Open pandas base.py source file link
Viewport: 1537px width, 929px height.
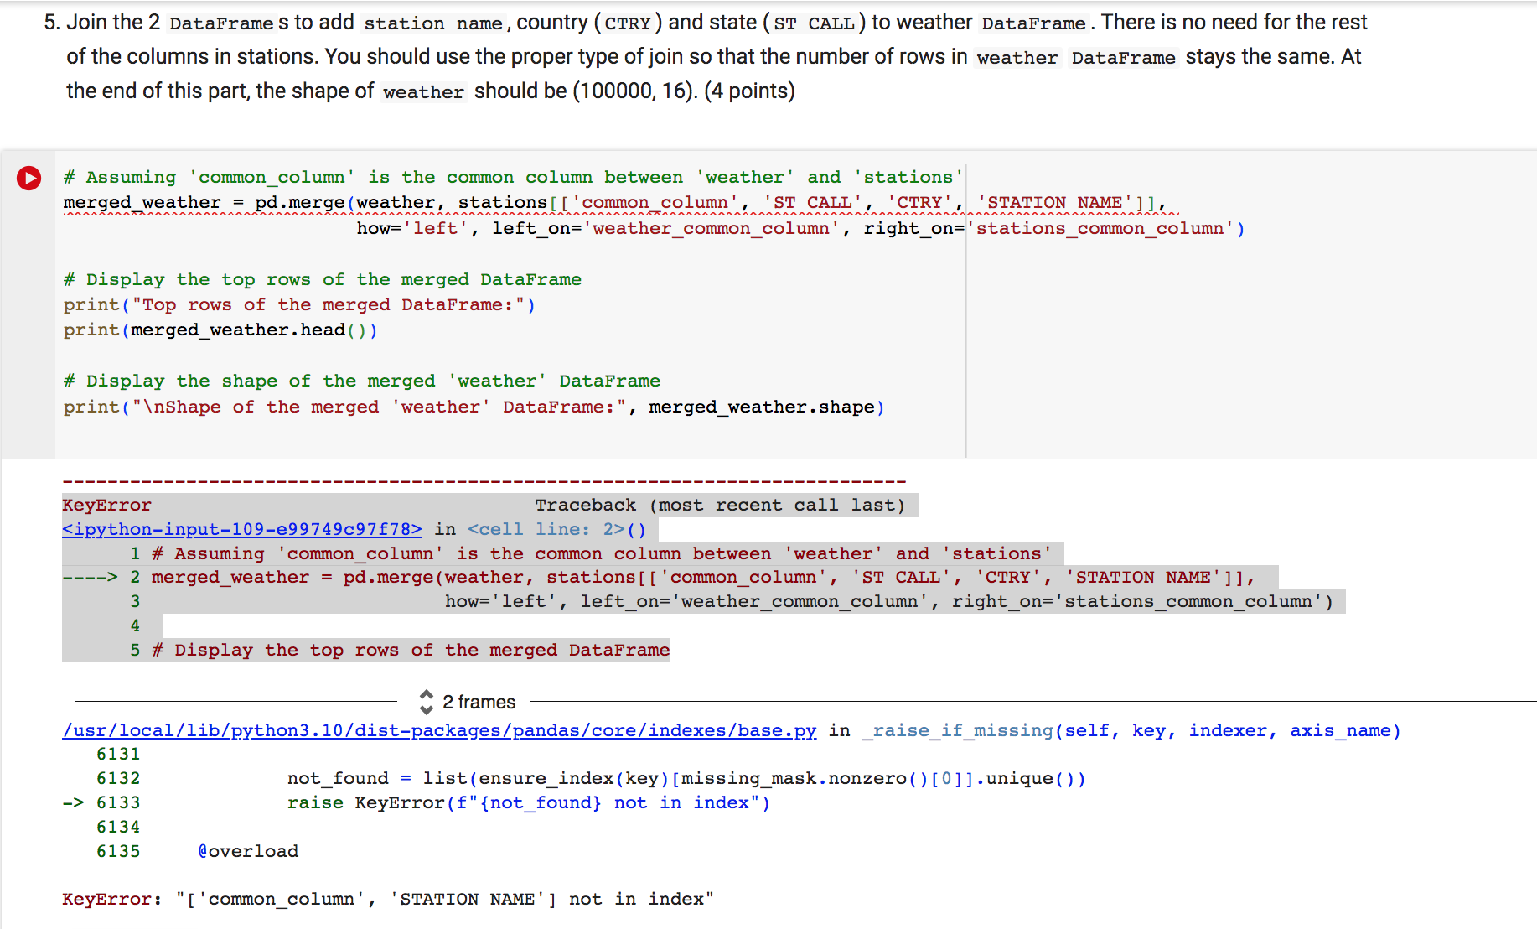coord(437,730)
